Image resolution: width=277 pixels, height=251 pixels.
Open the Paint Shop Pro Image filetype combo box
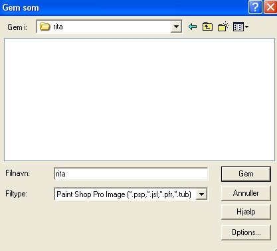pyautogui.click(x=131, y=194)
